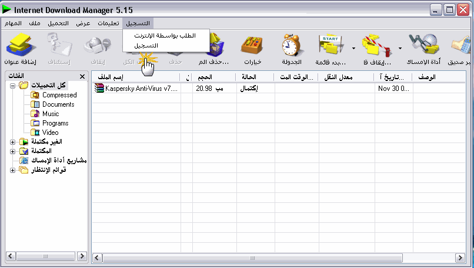This screenshot has width=474, height=268.
Task: Select the Unfinished (الغير مكتملة) folder
Action: (46, 142)
